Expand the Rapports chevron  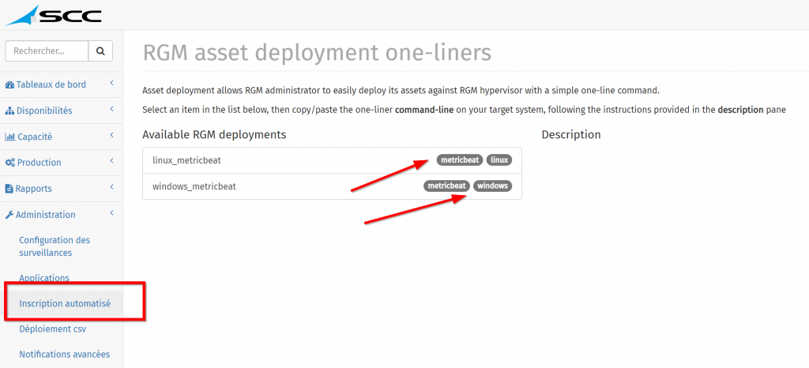(x=111, y=187)
